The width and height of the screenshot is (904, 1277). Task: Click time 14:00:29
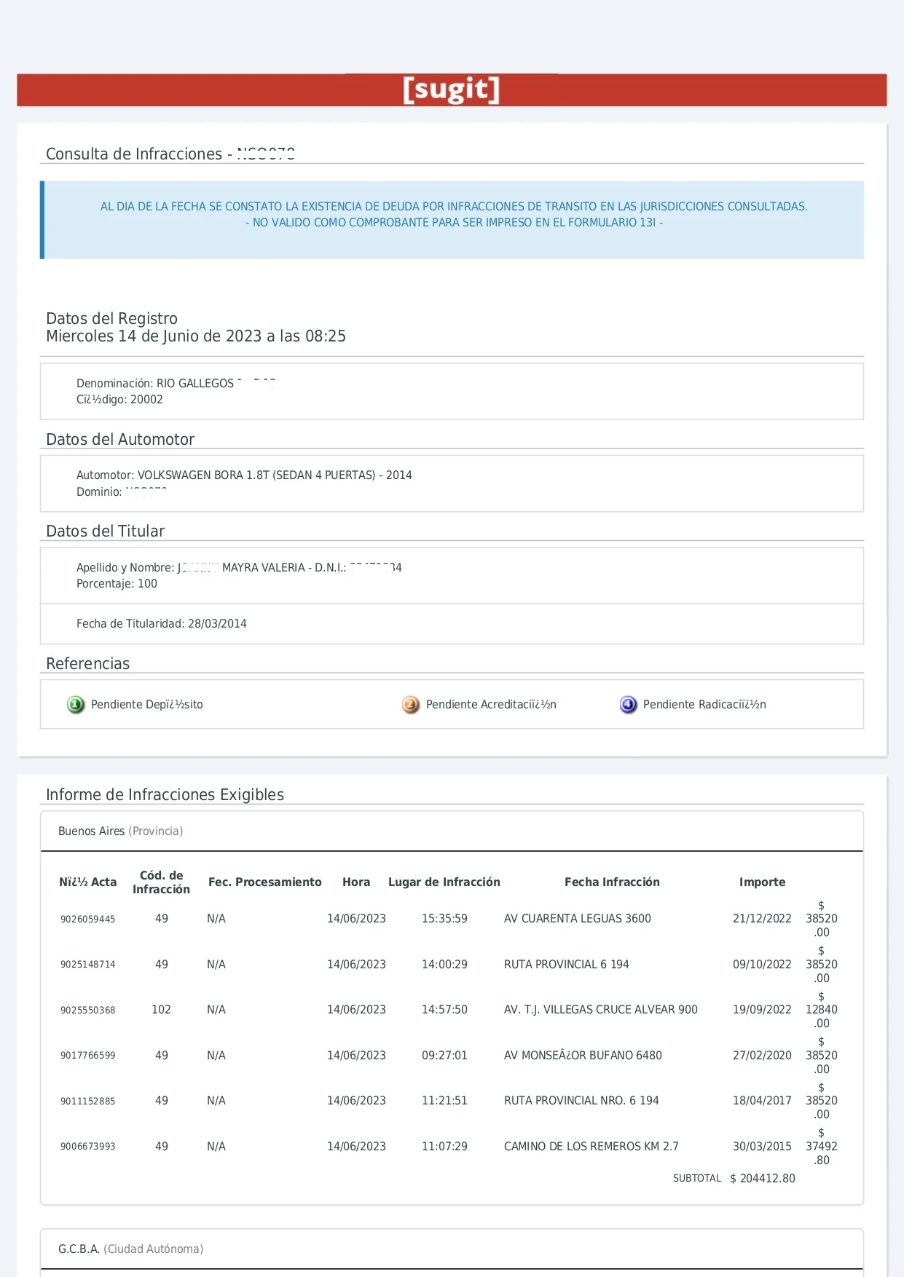click(444, 965)
